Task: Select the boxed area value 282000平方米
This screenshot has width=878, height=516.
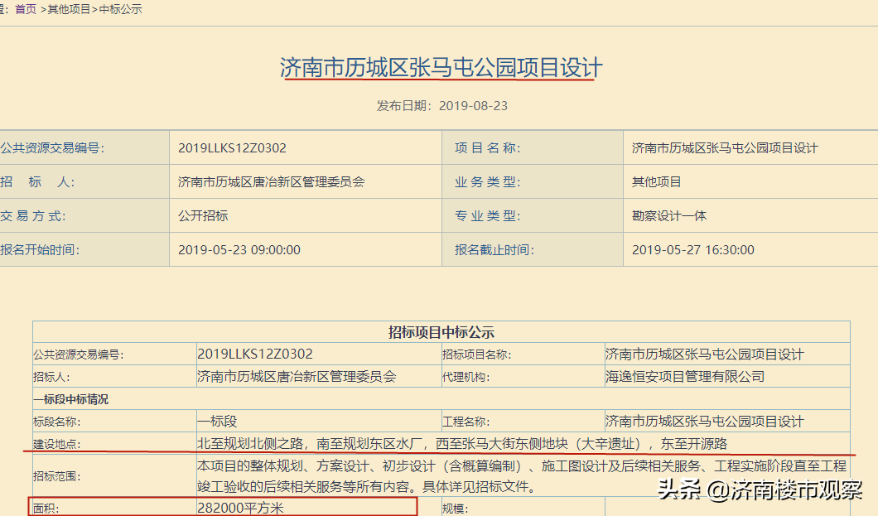Action: pos(241,508)
